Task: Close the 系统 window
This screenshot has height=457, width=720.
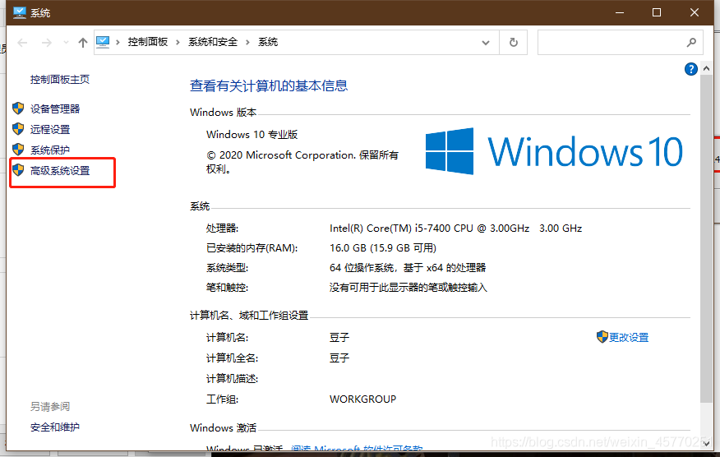Action: 695,12
